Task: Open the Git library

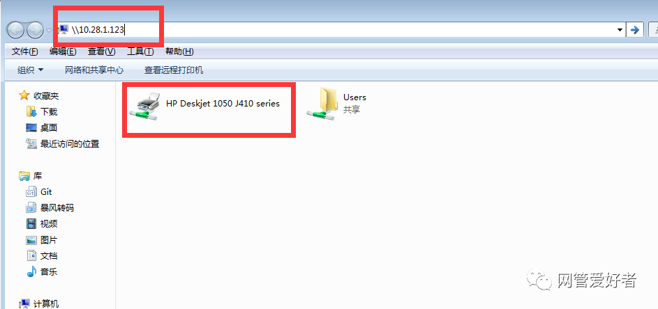Action: pos(46,192)
